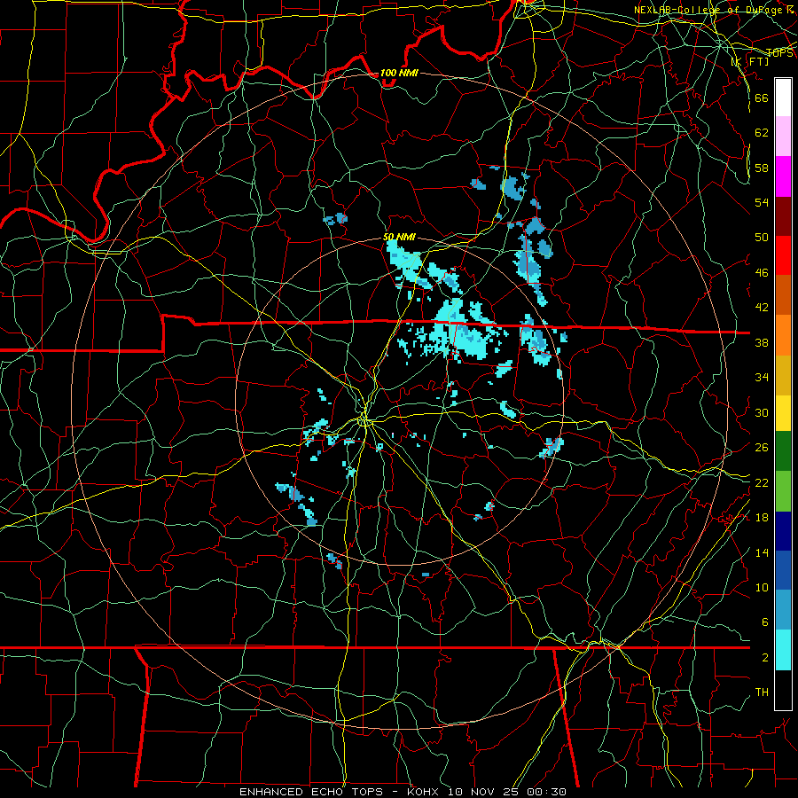Select the '34' legend value

(x=762, y=377)
